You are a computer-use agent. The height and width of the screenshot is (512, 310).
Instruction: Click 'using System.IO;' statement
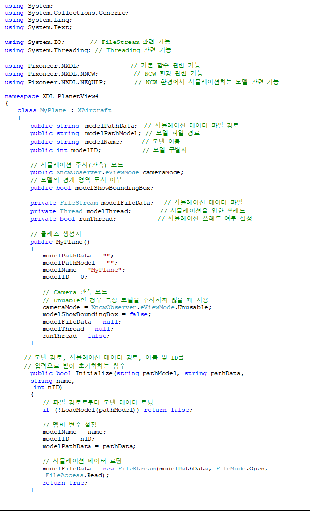coord(35,42)
